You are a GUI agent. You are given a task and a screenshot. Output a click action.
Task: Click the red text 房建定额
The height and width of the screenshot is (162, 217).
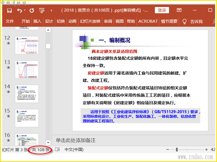pyautogui.click(x=96, y=73)
